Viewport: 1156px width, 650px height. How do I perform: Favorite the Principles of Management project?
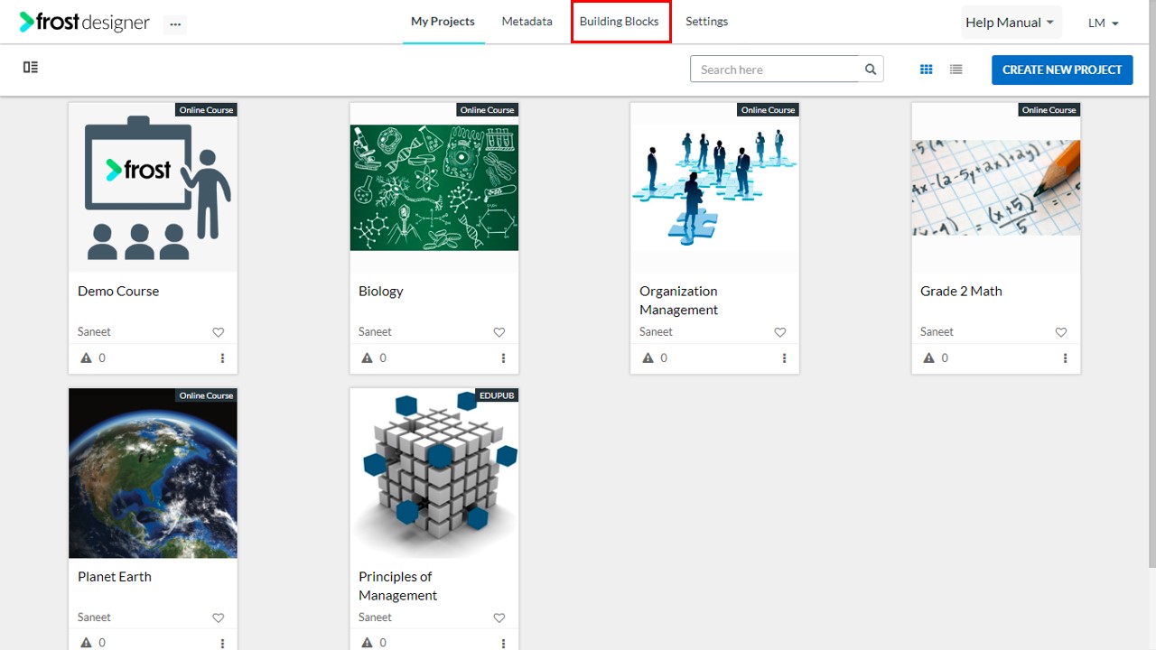[x=499, y=617]
